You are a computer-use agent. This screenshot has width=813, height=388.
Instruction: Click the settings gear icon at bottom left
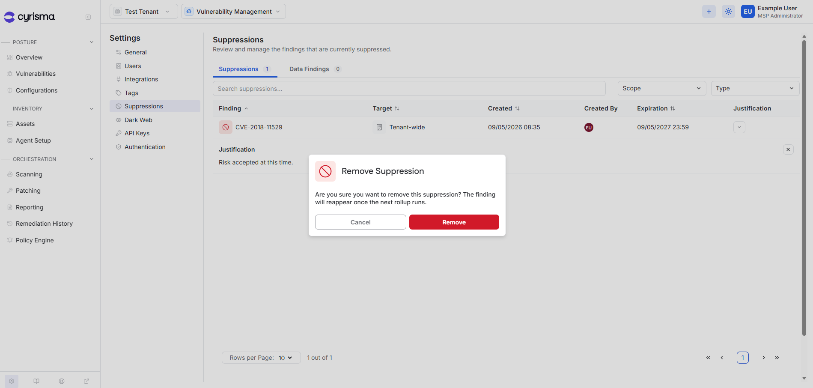pos(12,381)
